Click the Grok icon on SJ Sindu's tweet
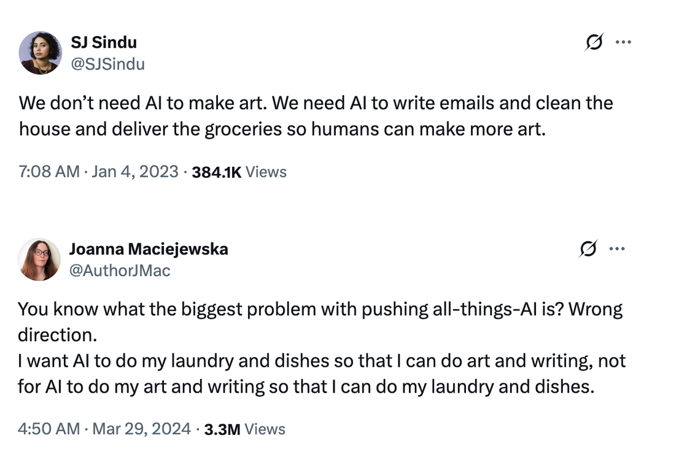 click(x=594, y=43)
